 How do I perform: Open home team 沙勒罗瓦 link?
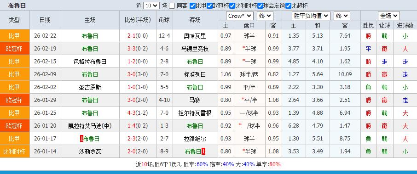90,152
